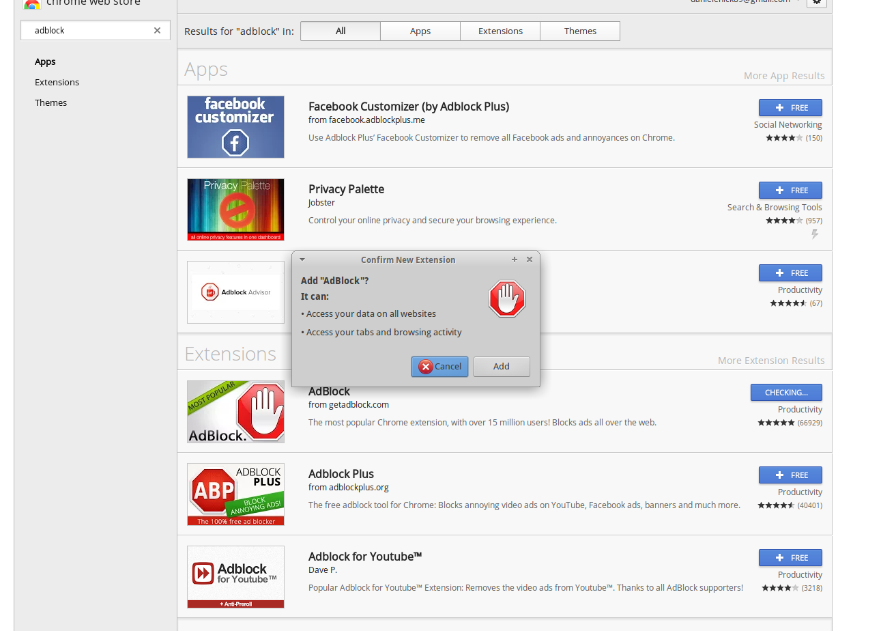Open AdBlock Most Popular thumbnail

pos(235,412)
